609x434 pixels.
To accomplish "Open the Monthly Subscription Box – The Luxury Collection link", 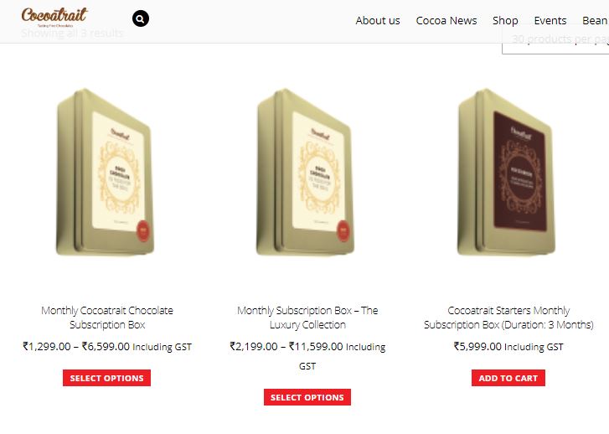I will [x=307, y=318].
